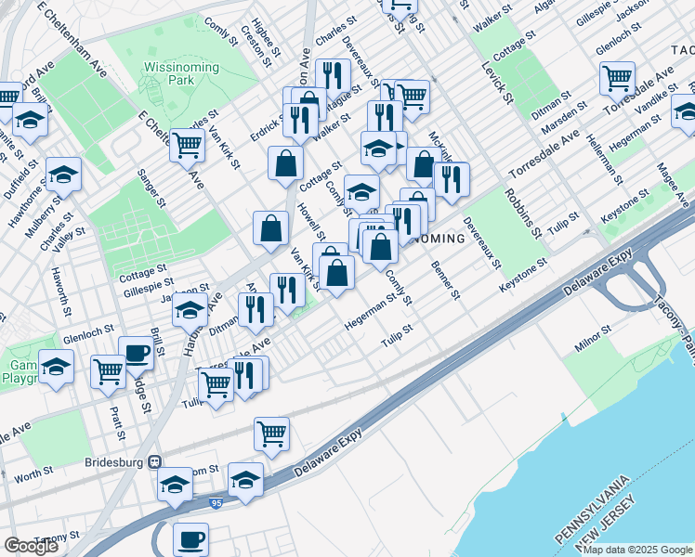Select the shopping cart marker beside E Cheltenham Ave

(x=187, y=146)
